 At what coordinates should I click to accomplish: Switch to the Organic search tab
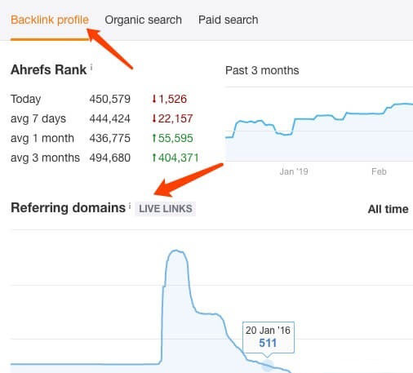click(144, 20)
